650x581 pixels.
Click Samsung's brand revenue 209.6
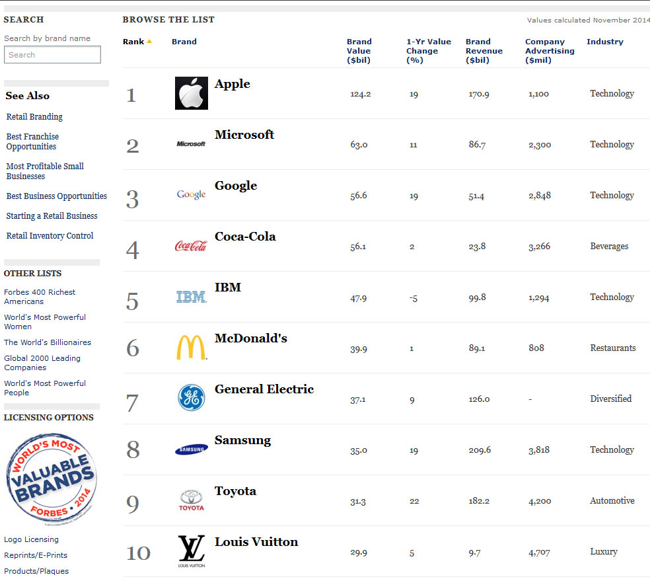tap(480, 450)
